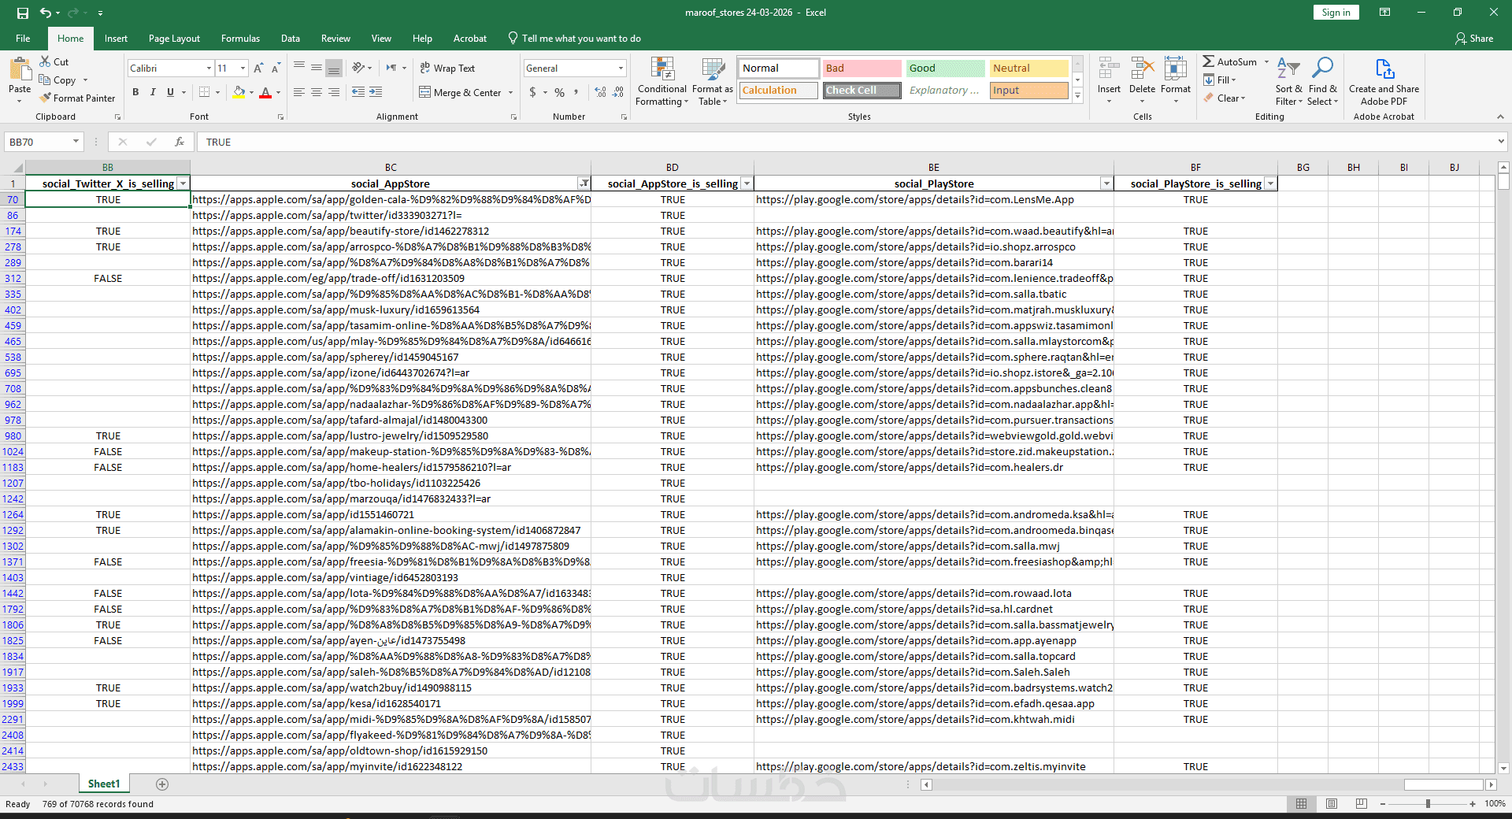This screenshot has width=1512, height=819.
Task: Open filter dropdown for social_Twitter_X_is_selling column
Action: click(x=183, y=183)
